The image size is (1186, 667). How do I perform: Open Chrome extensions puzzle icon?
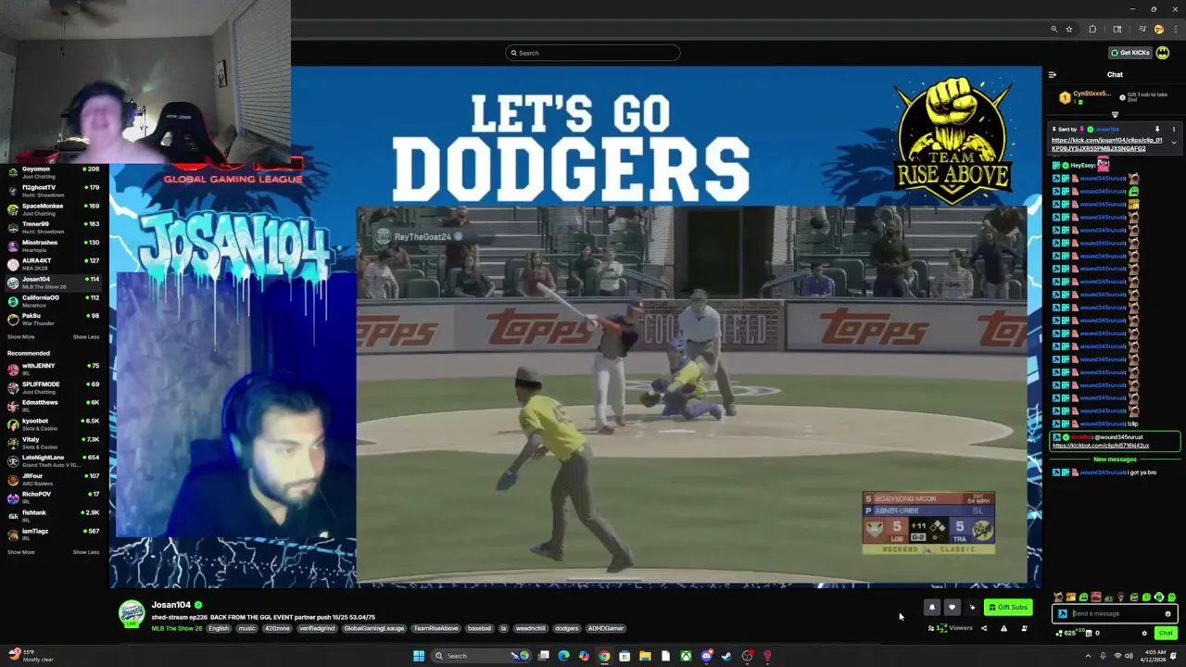pos(1092,30)
